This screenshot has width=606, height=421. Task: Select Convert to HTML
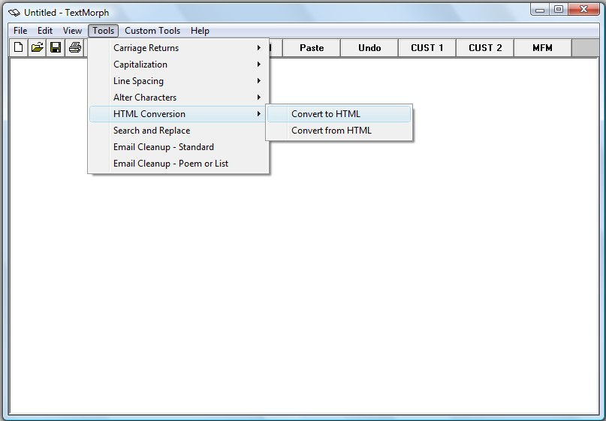point(339,114)
